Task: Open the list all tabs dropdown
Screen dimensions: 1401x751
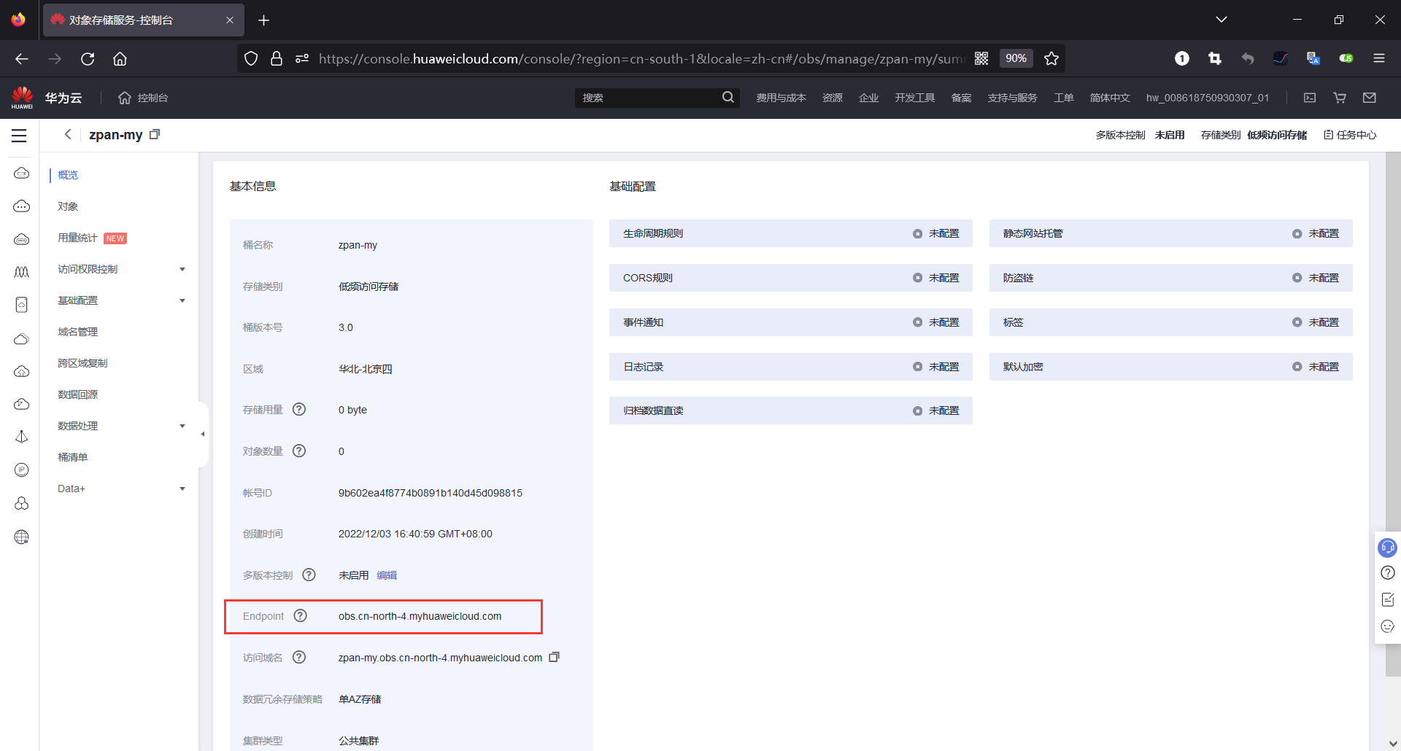Action: (1221, 20)
